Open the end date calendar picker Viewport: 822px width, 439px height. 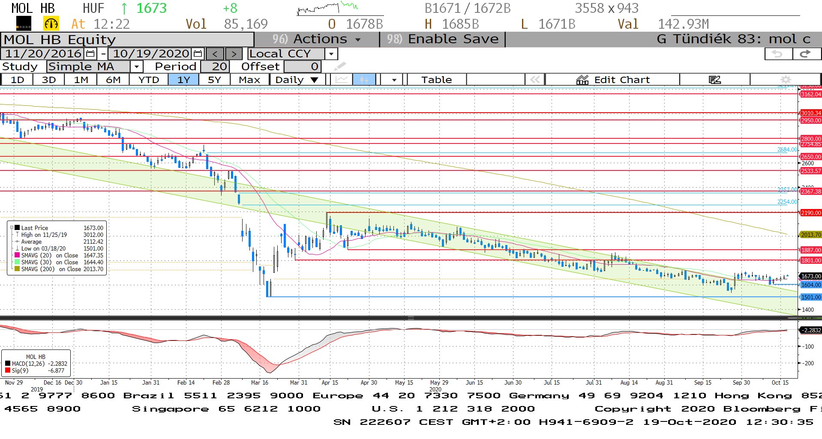pos(198,54)
